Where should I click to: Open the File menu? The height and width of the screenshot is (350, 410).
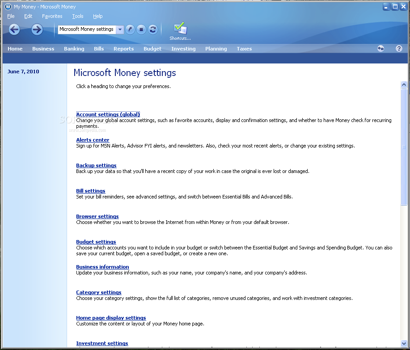[x=11, y=16]
